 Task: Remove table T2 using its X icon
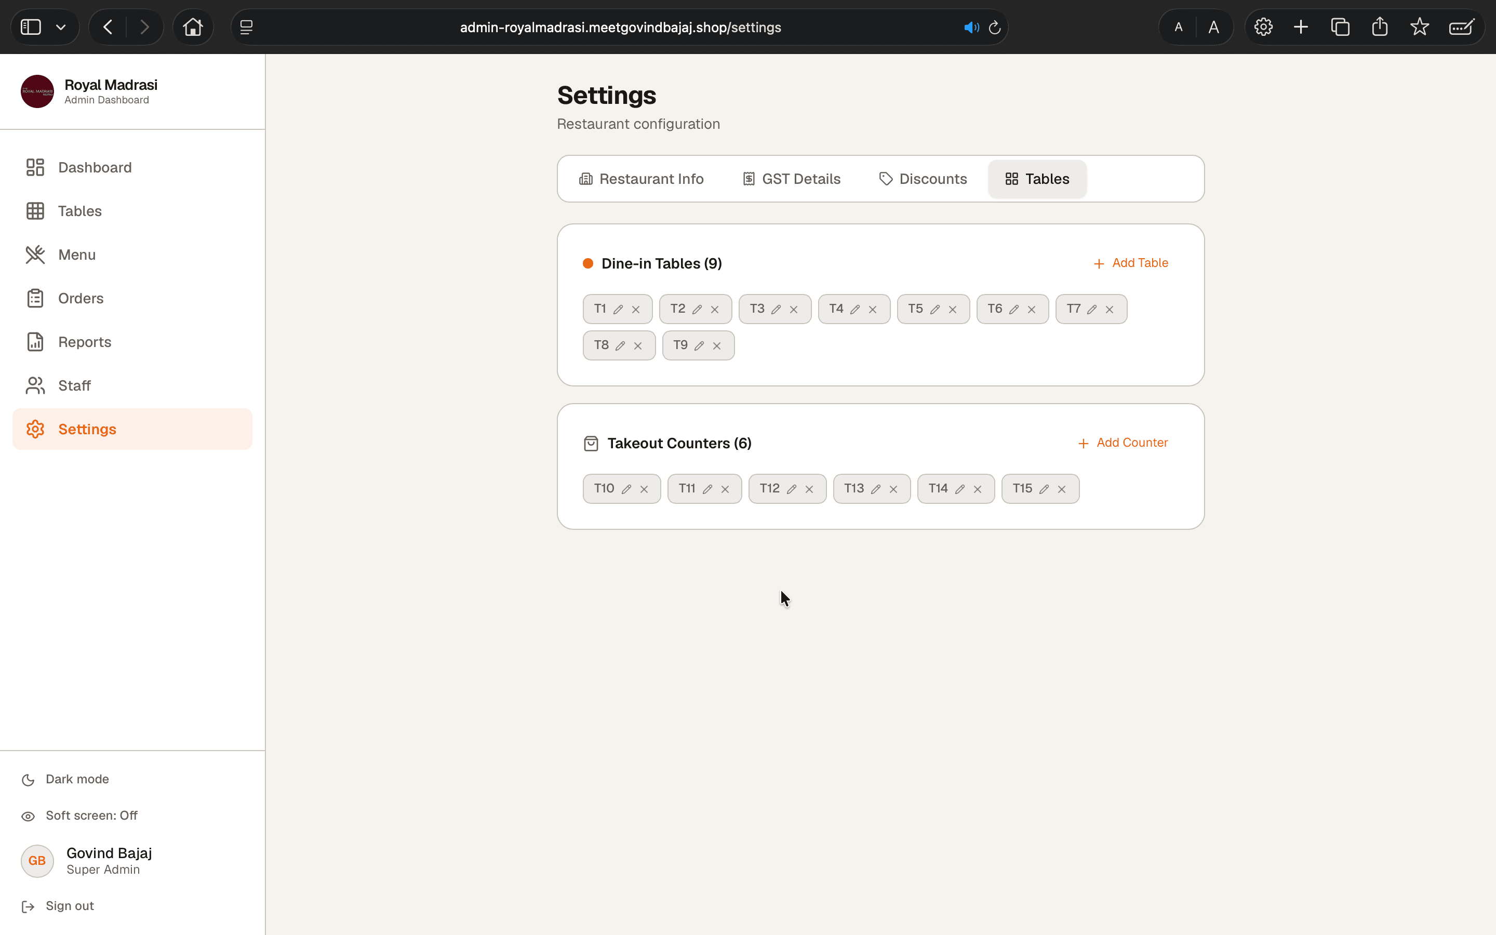point(715,309)
